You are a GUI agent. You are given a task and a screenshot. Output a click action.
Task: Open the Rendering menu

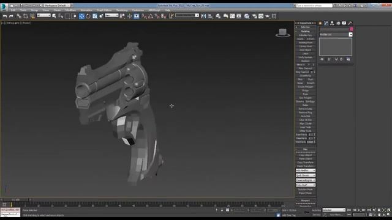122,10
